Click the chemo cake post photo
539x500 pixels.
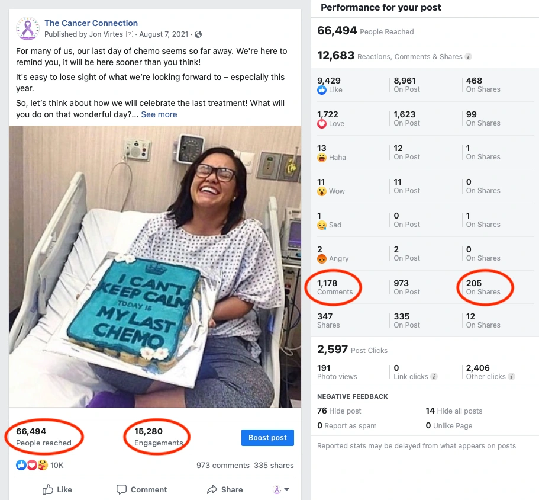155,267
